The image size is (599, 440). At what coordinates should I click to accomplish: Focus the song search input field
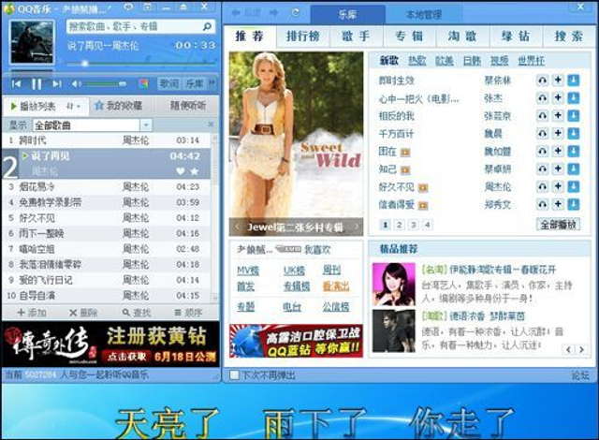135,26
